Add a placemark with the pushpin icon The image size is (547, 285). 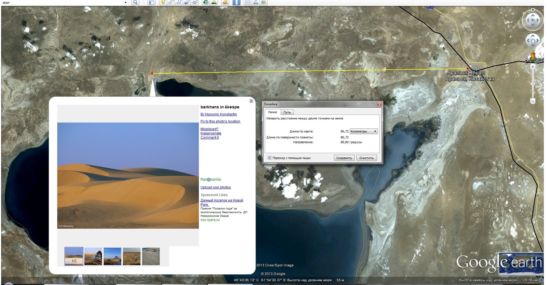[x=163, y=3]
